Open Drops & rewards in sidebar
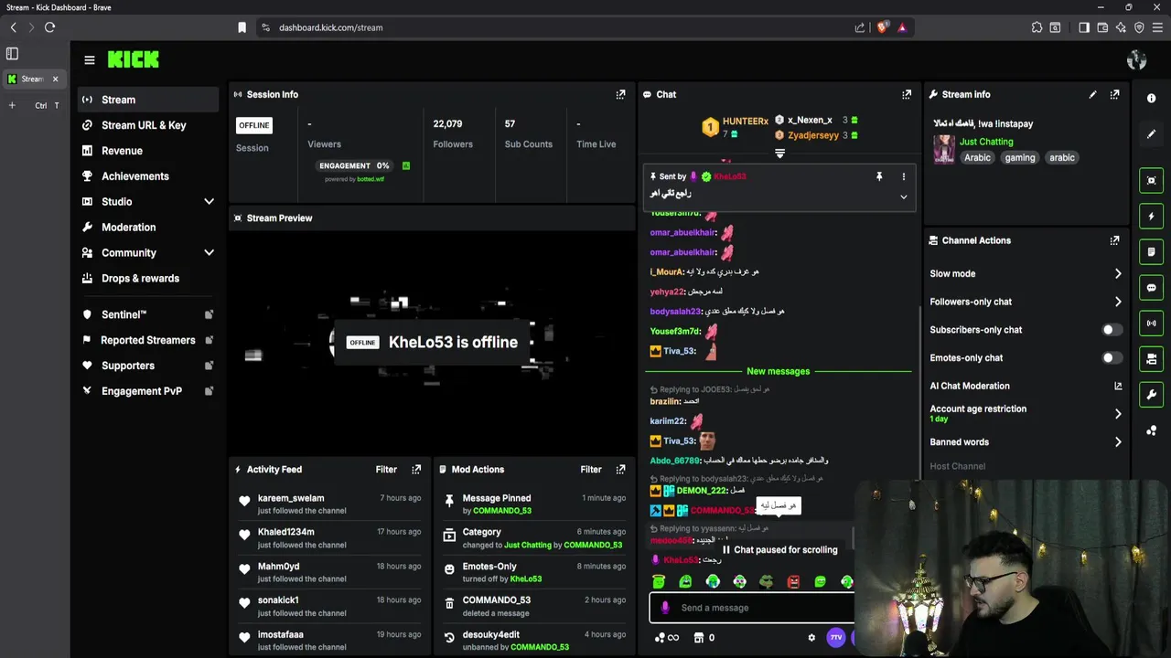 (147, 279)
